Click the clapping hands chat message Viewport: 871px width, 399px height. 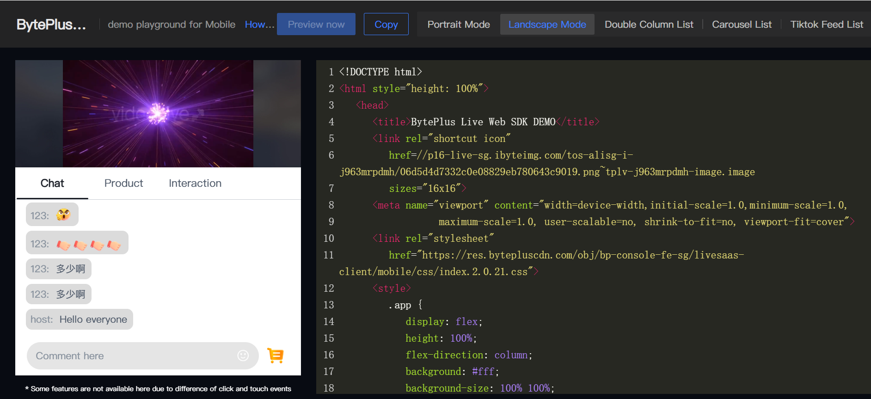(77, 243)
